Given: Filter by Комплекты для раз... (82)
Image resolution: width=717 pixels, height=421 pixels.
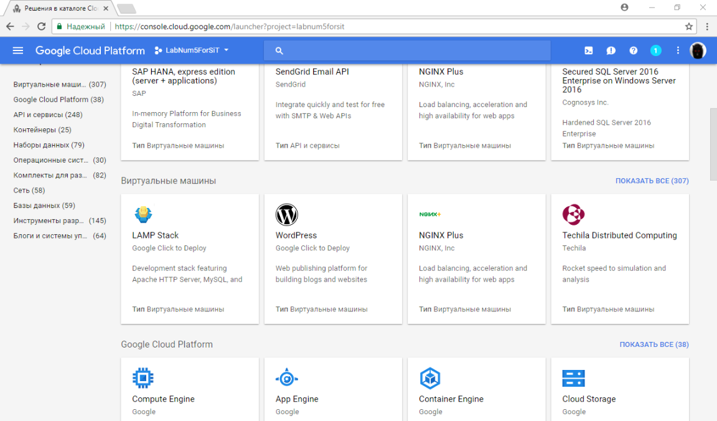Looking at the screenshot, I should pos(60,175).
